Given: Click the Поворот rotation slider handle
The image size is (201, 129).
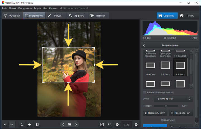Looking at the screenshot, I should pos(166,106).
